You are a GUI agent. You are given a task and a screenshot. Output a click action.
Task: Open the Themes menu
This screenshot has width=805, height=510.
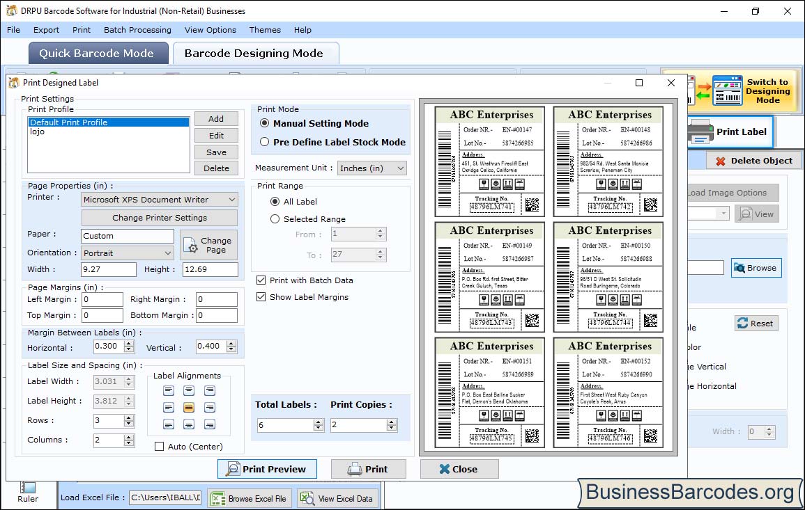[265, 30]
